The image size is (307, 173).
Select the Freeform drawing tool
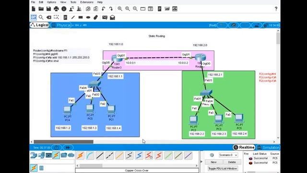point(95,17)
